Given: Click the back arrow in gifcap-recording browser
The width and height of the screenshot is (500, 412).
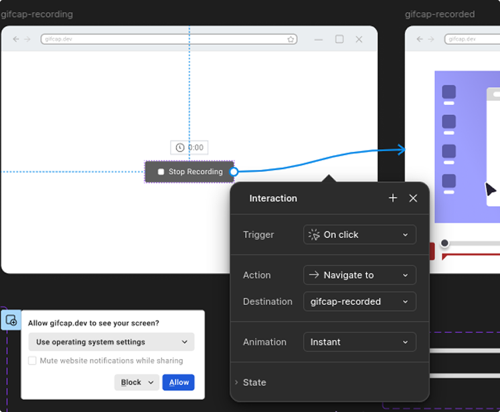Looking at the screenshot, I should tap(16, 39).
